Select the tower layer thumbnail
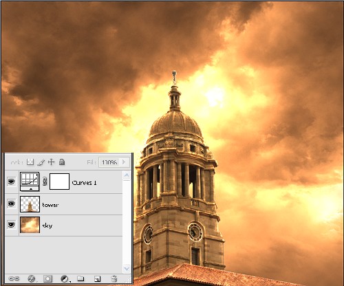 (x=30, y=204)
